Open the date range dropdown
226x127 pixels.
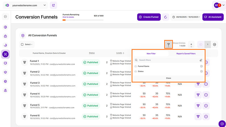[186, 17]
